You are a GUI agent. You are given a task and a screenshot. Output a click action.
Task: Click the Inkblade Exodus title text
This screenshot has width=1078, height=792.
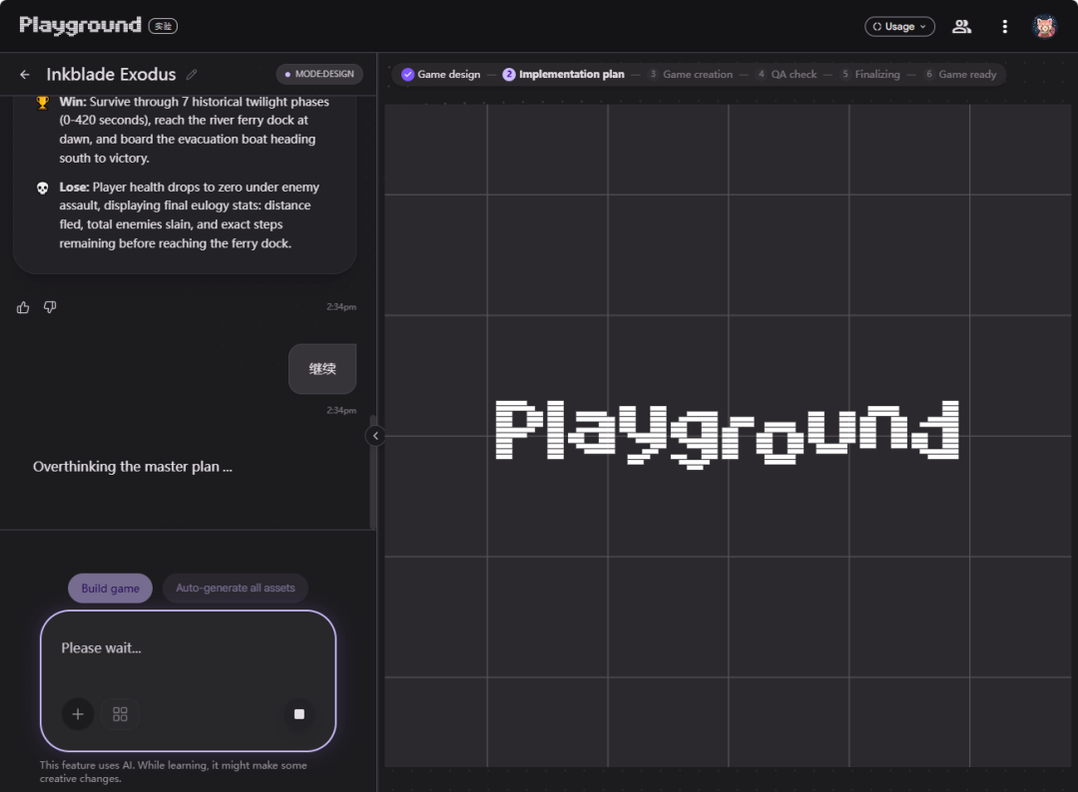point(111,74)
